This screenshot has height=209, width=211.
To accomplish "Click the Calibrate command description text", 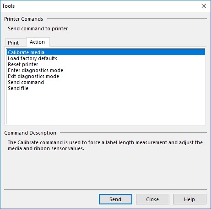I will 105,146.
